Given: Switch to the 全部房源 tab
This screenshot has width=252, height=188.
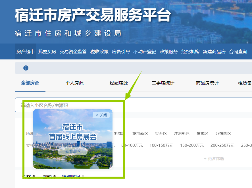Looking at the screenshot, I should [x=30, y=83].
